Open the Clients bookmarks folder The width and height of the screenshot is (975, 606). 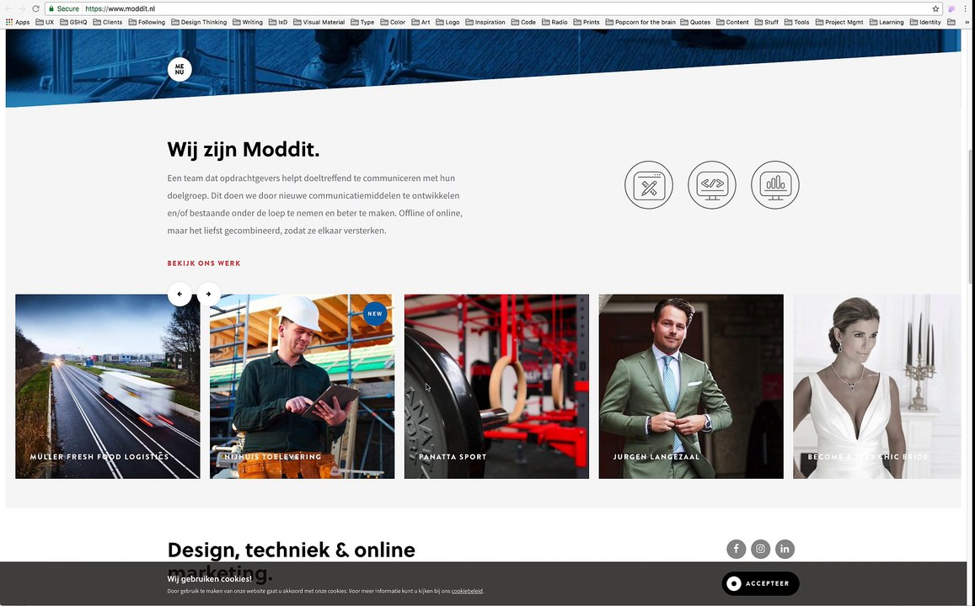(108, 22)
